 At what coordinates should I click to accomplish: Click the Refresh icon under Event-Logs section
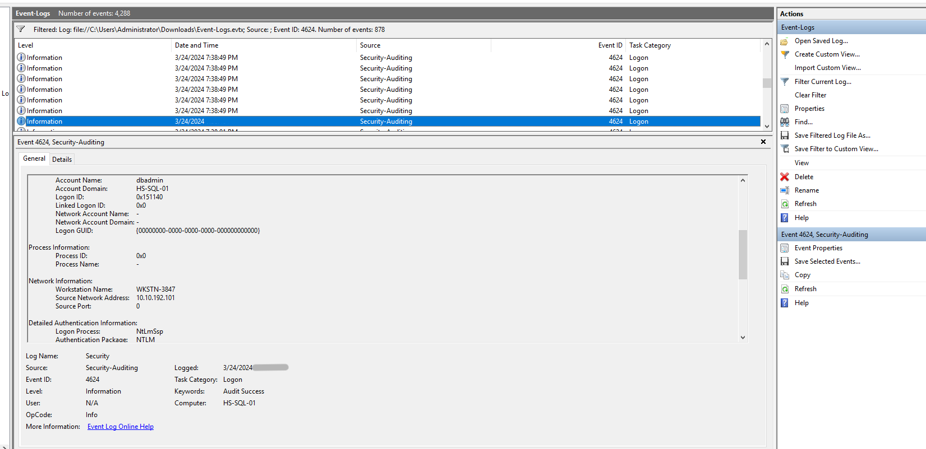785,204
